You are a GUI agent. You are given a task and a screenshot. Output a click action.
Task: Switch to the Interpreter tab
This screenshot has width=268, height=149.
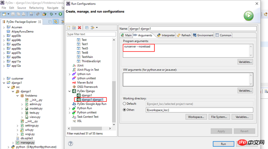coord(166,35)
